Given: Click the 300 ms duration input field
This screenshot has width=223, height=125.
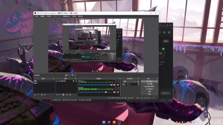Looking at the screenshot, I should click(132, 84).
